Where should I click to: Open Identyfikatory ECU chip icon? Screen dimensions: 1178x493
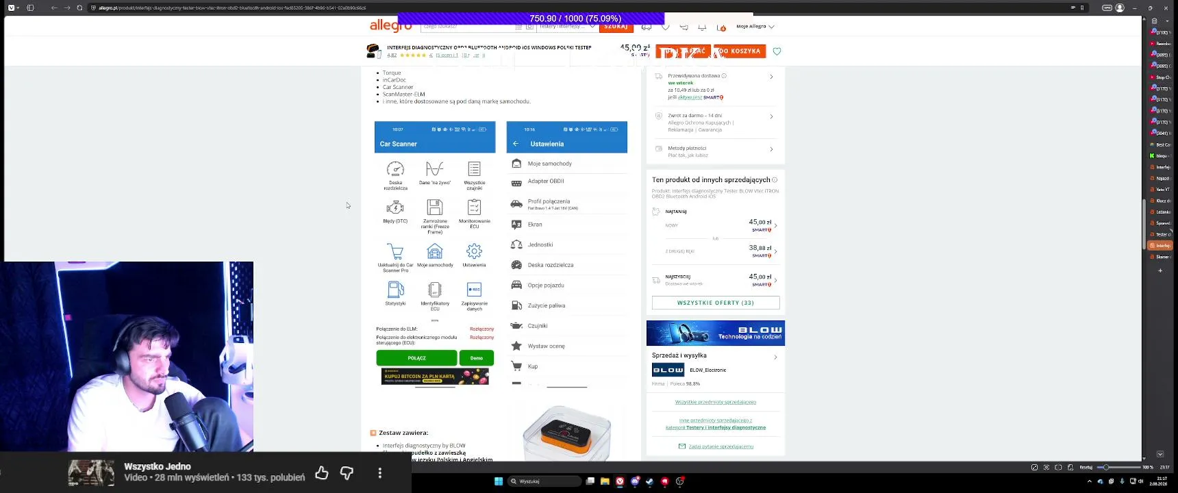click(x=435, y=290)
